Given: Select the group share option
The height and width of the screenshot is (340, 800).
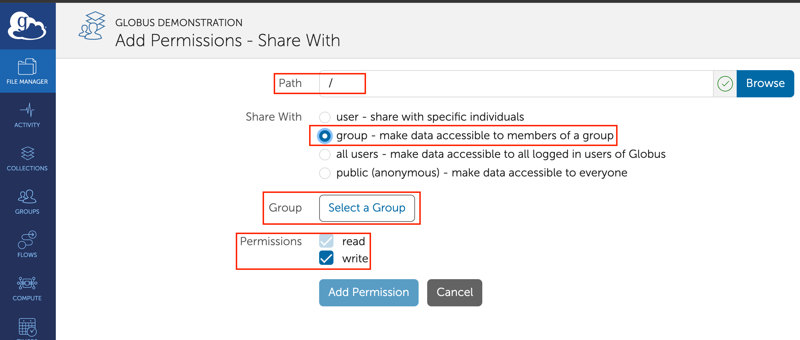Looking at the screenshot, I should tap(325, 136).
